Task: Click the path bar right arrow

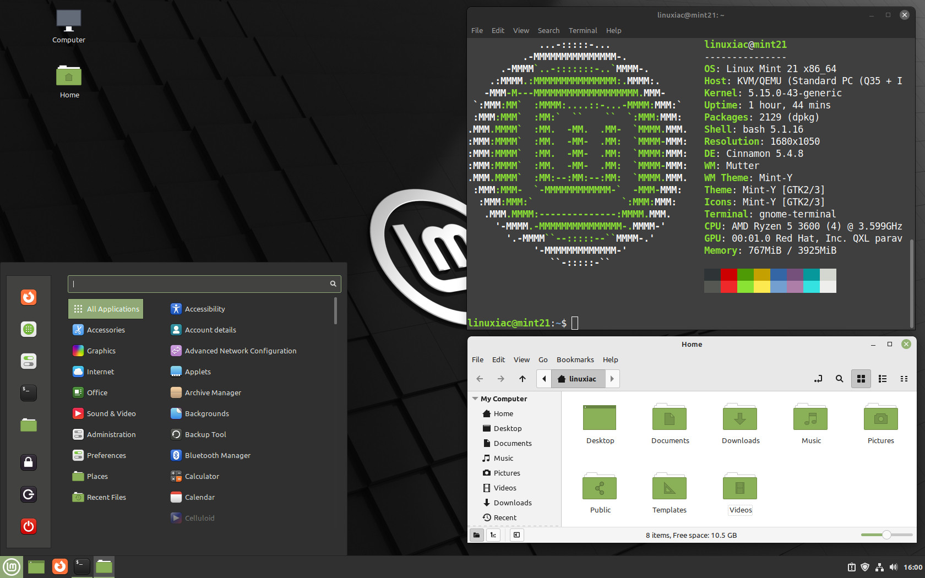Action: (x=612, y=379)
